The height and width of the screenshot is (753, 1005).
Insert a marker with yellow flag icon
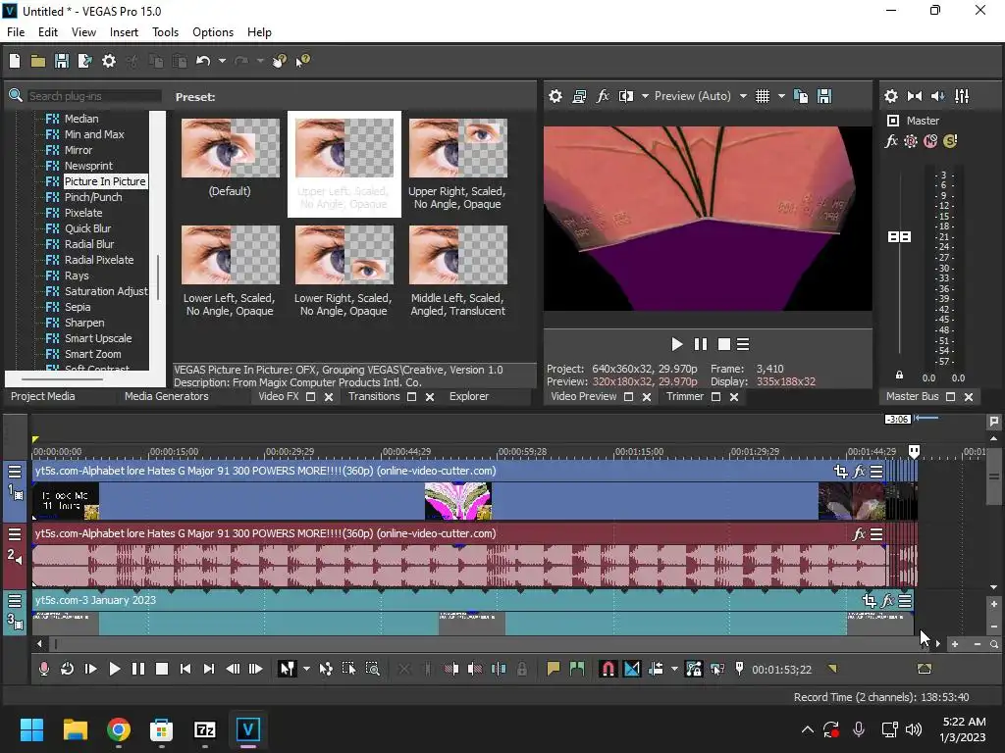point(554,669)
